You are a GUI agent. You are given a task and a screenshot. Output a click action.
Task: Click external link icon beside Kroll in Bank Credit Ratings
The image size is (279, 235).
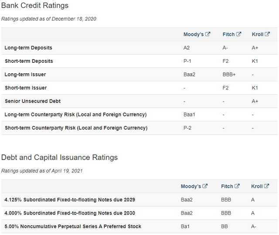coord(267,34)
